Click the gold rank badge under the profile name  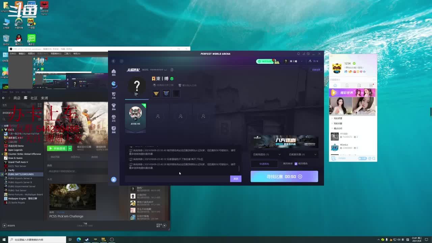(x=156, y=93)
